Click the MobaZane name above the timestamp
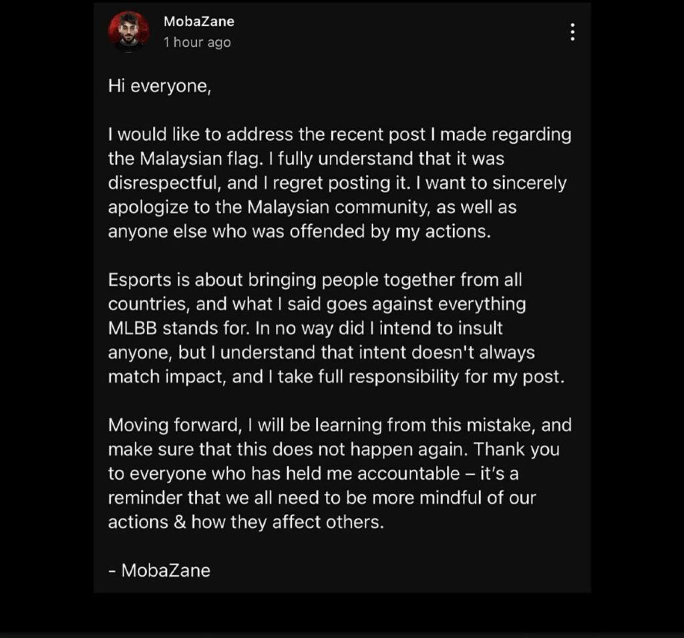Viewport: 684px width, 638px height. (x=198, y=21)
